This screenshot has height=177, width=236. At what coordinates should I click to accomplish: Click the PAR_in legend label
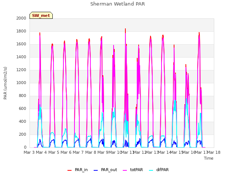click(81, 170)
